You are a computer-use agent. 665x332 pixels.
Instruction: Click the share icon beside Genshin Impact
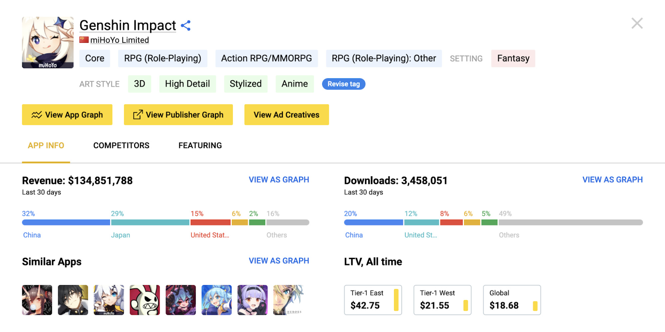186,26
